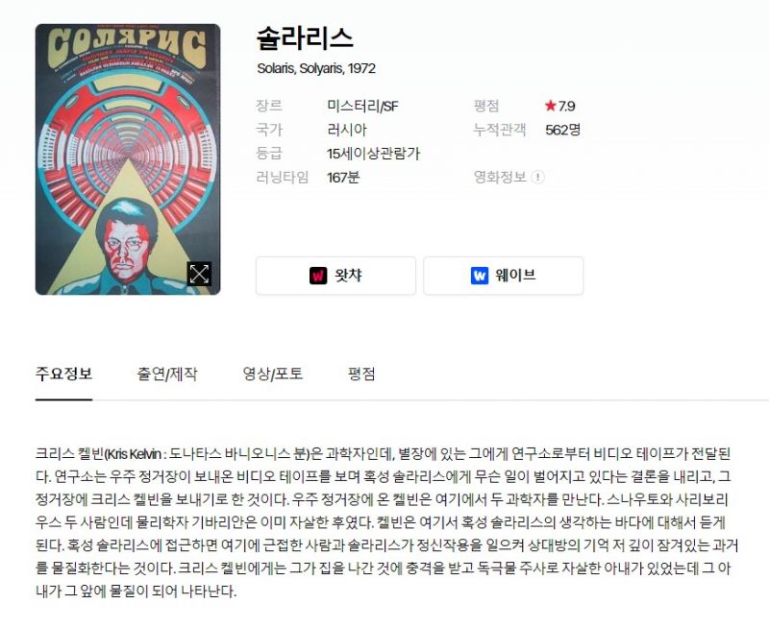Select the 주요정보 tab
This screenshot has height=628, width=769.
click(63, 374)
